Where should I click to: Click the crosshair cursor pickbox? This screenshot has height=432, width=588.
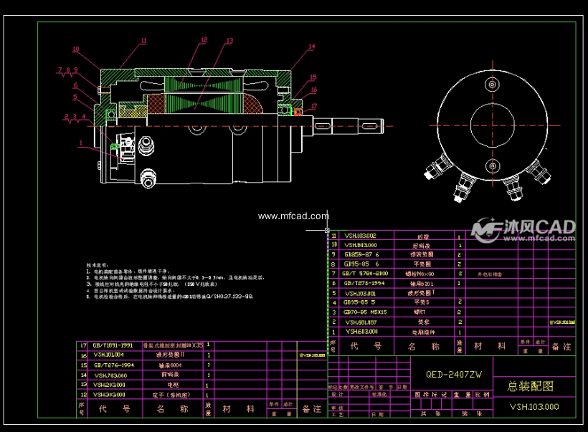click(x=327, y=231)
